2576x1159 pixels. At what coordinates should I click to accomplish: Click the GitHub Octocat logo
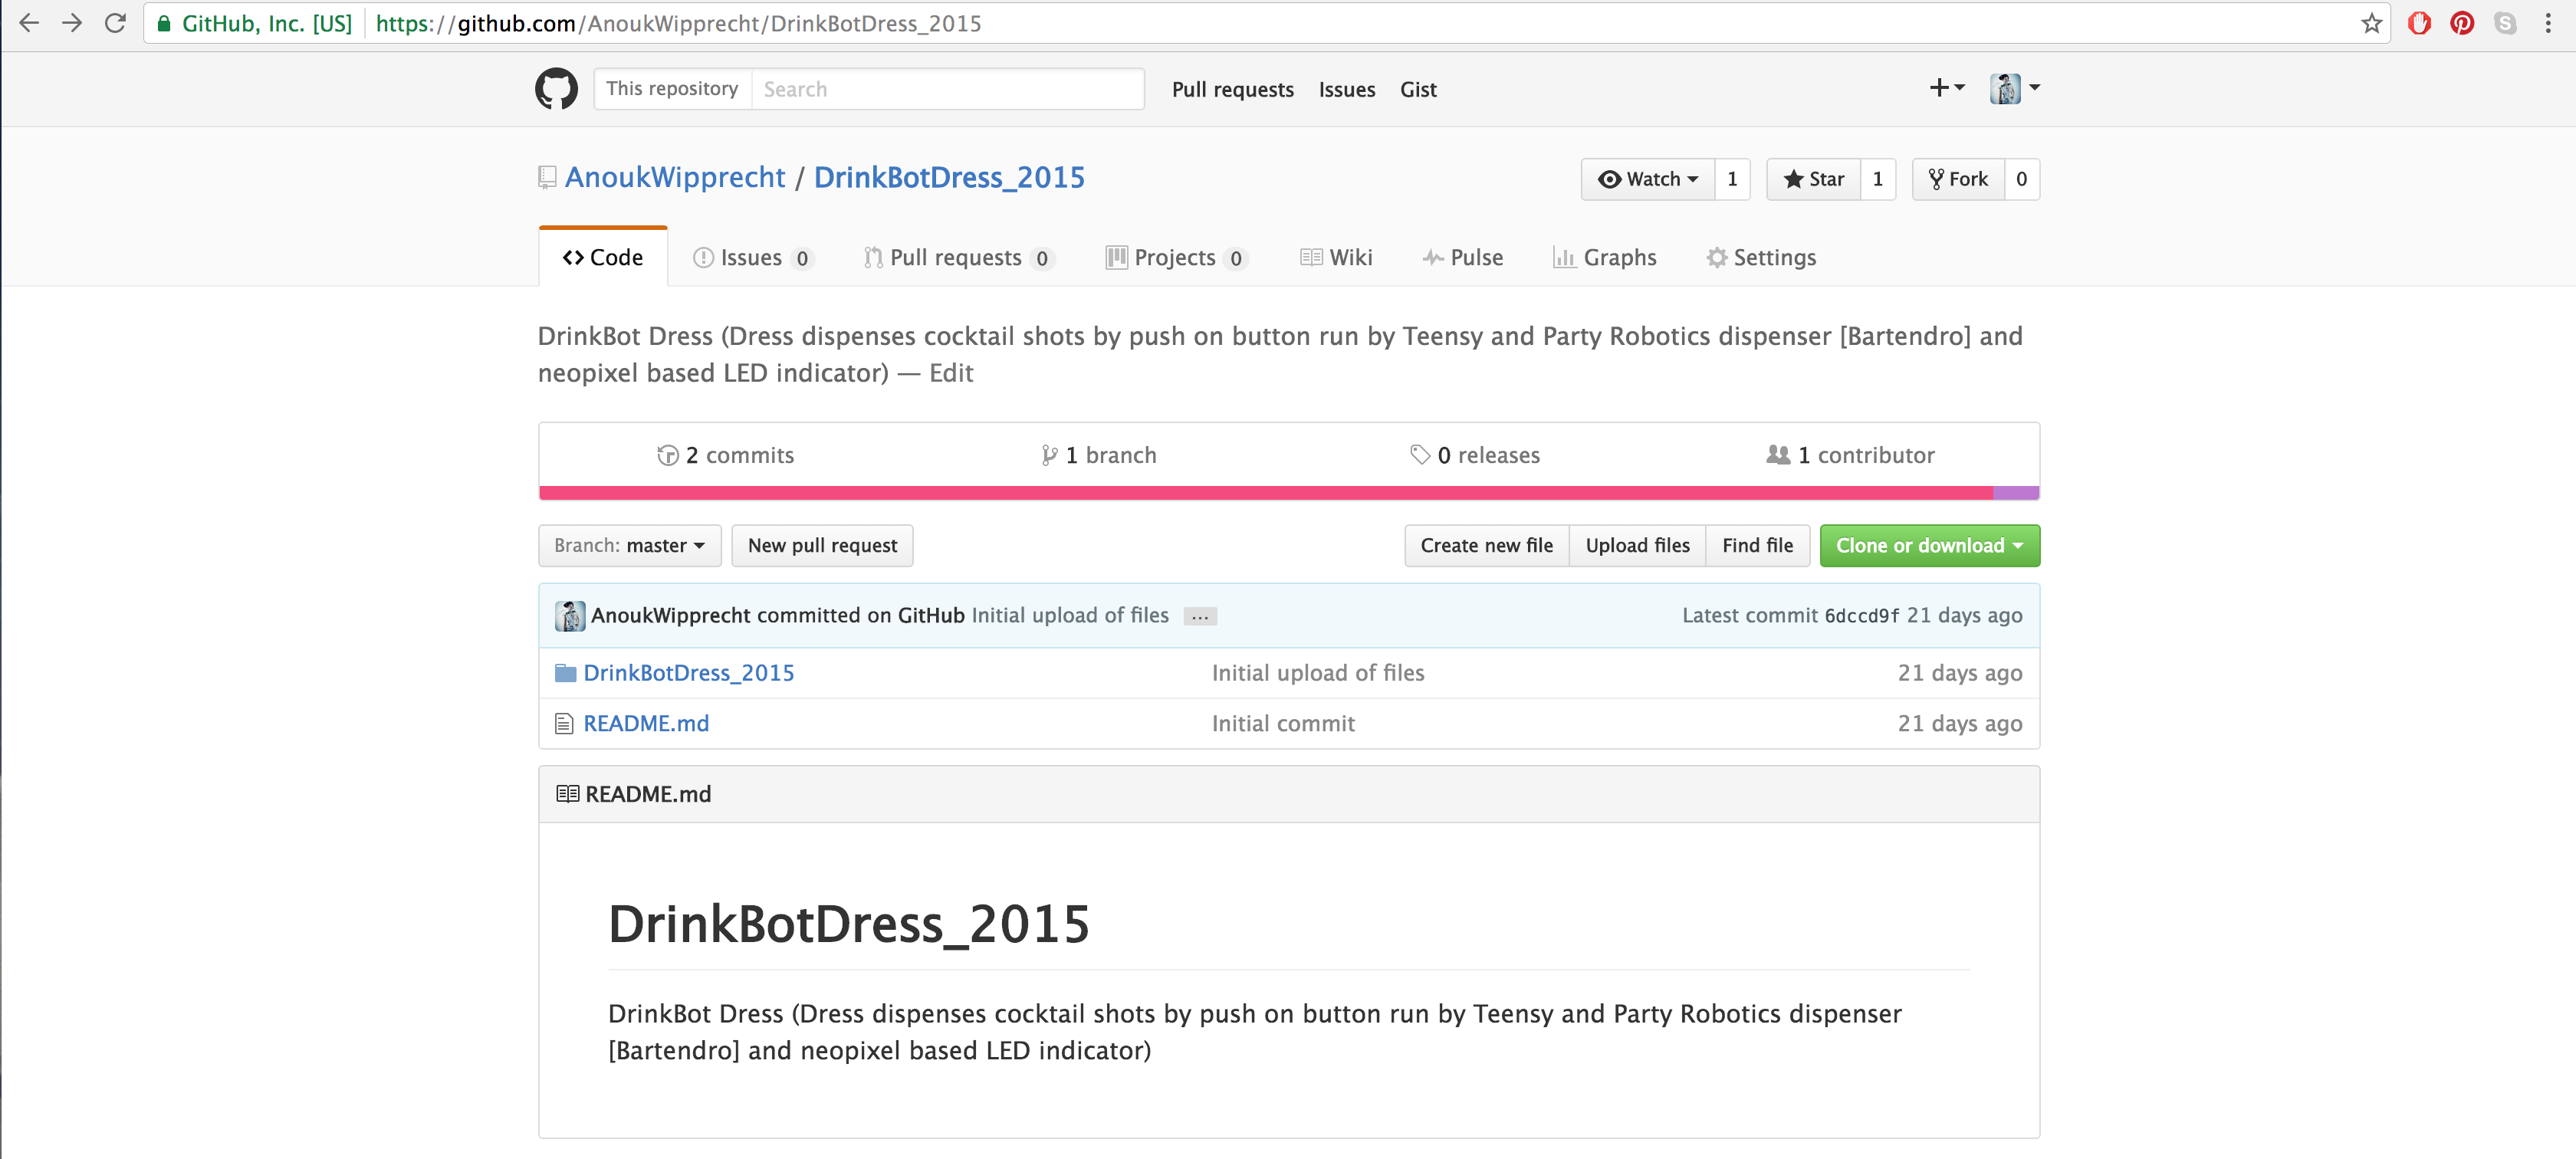tap(556, 89)
